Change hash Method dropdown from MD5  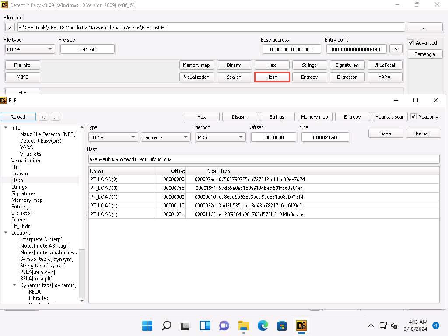pyautogui.click(x=220, y=137)
